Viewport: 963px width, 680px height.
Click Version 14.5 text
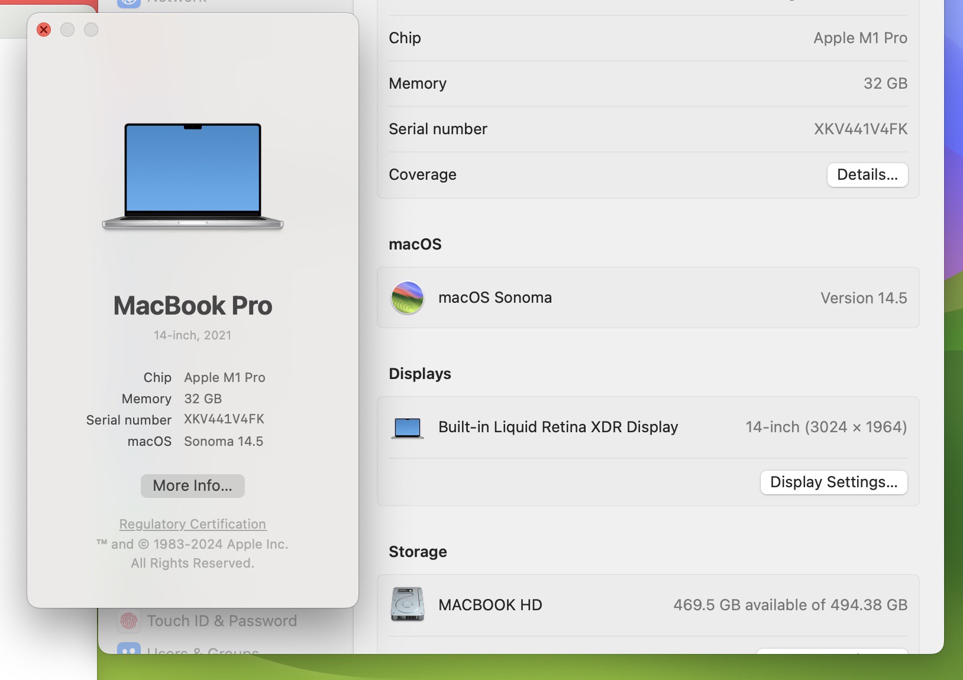tap(864, 298)
